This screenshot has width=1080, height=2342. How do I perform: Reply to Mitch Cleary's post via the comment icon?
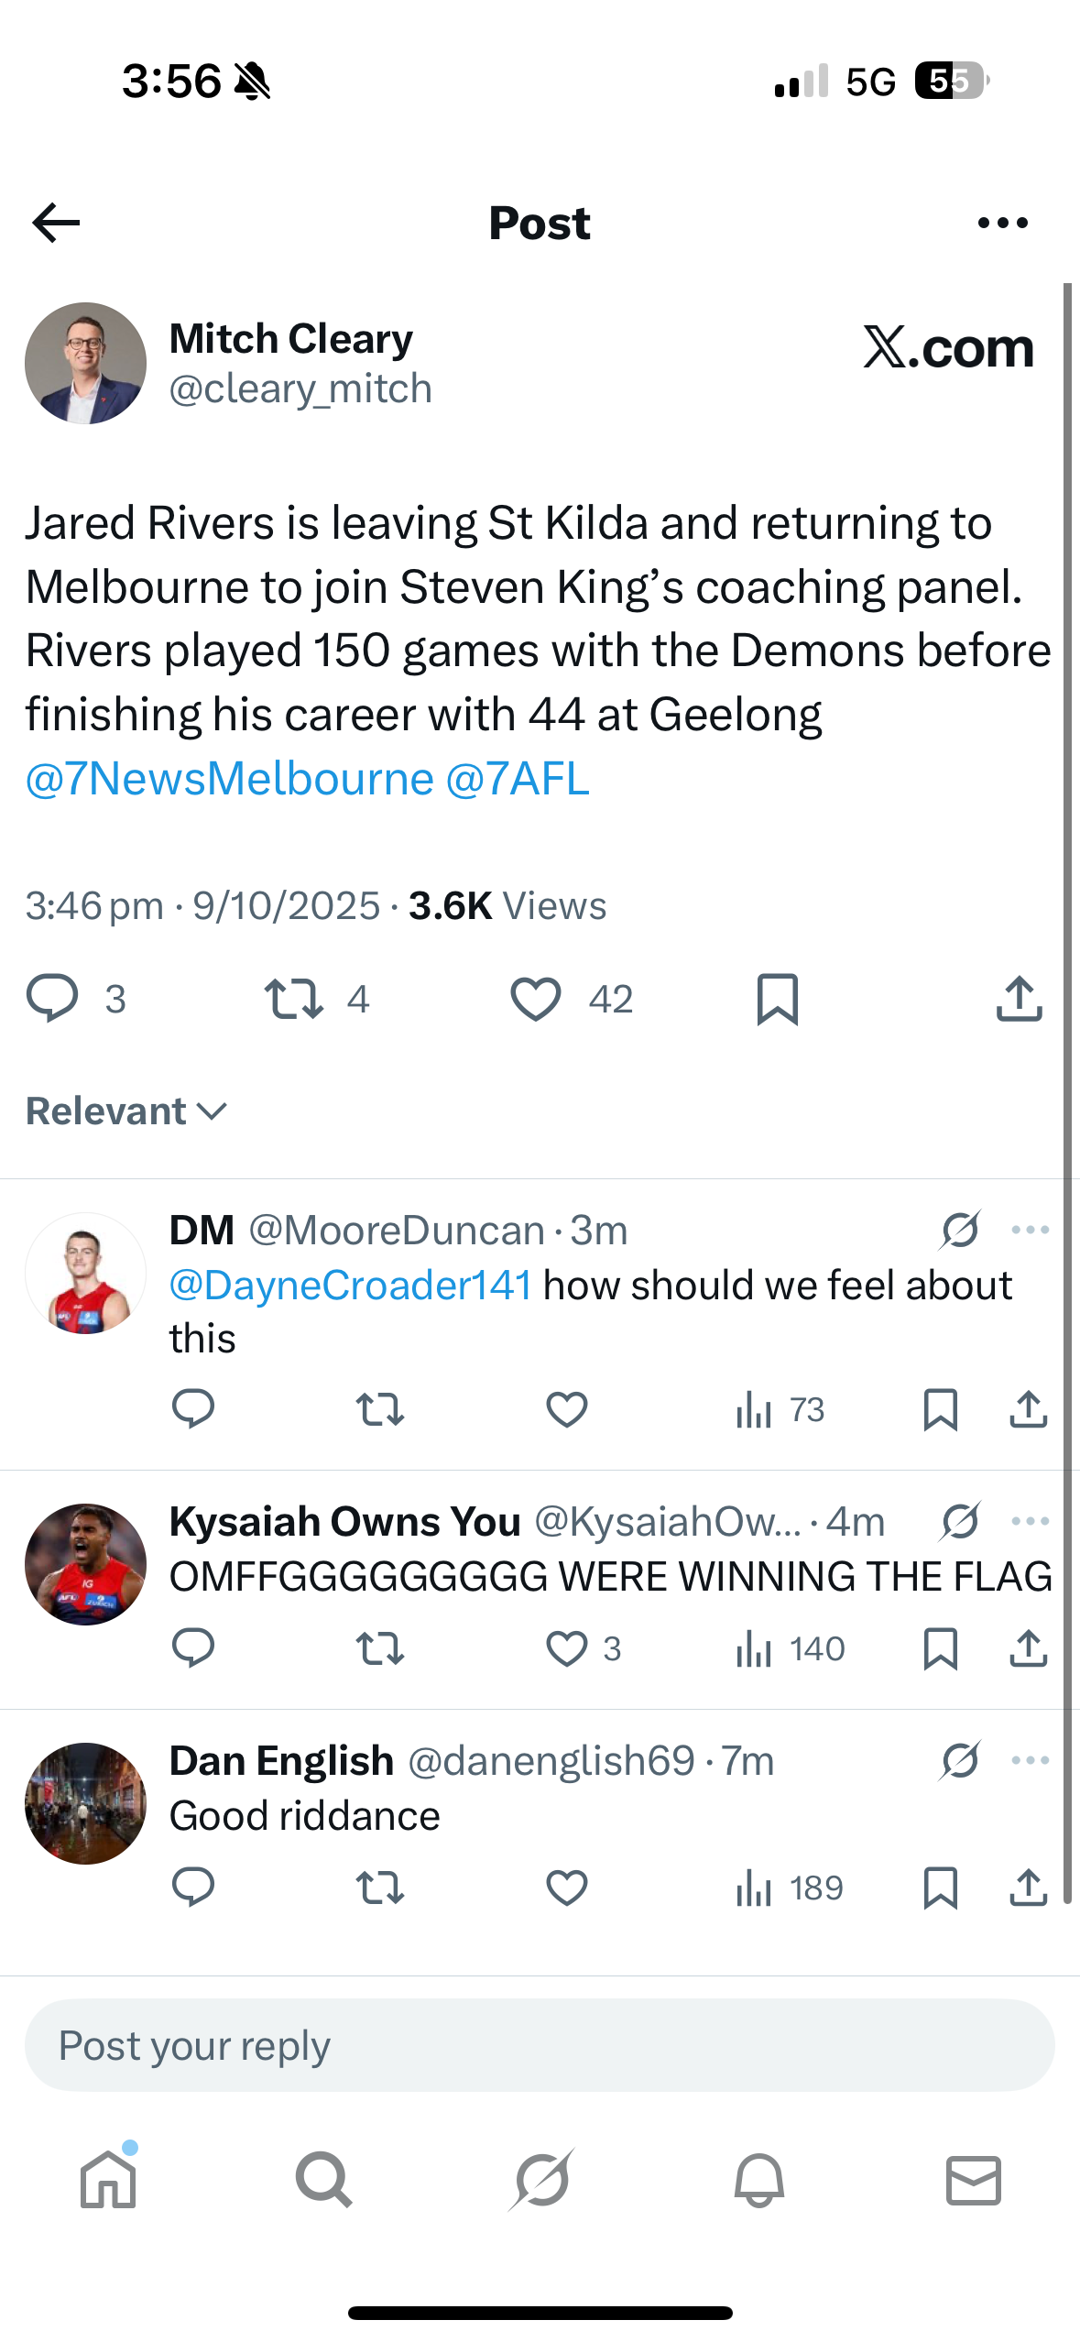click(x=52, y=999)
